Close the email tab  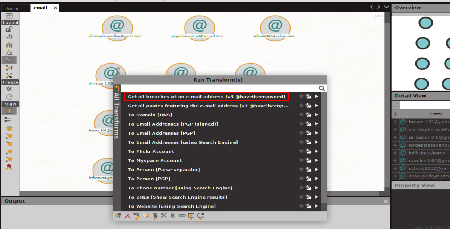pos(56,8)
